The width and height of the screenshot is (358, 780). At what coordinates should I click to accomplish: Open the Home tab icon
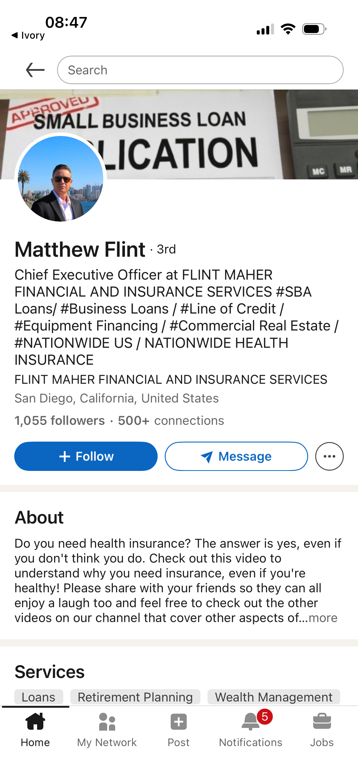tap(35, 722)
